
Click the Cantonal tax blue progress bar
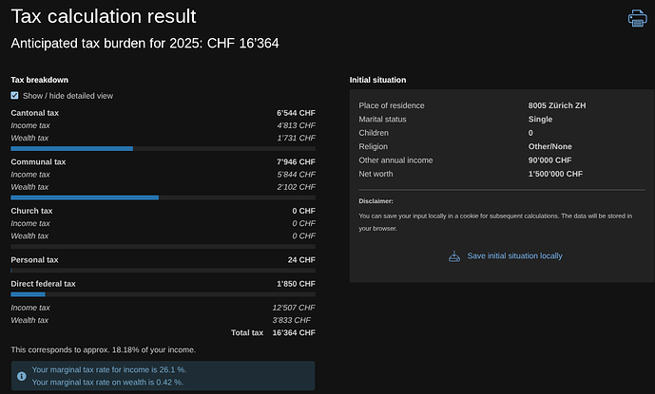[72, 149]
